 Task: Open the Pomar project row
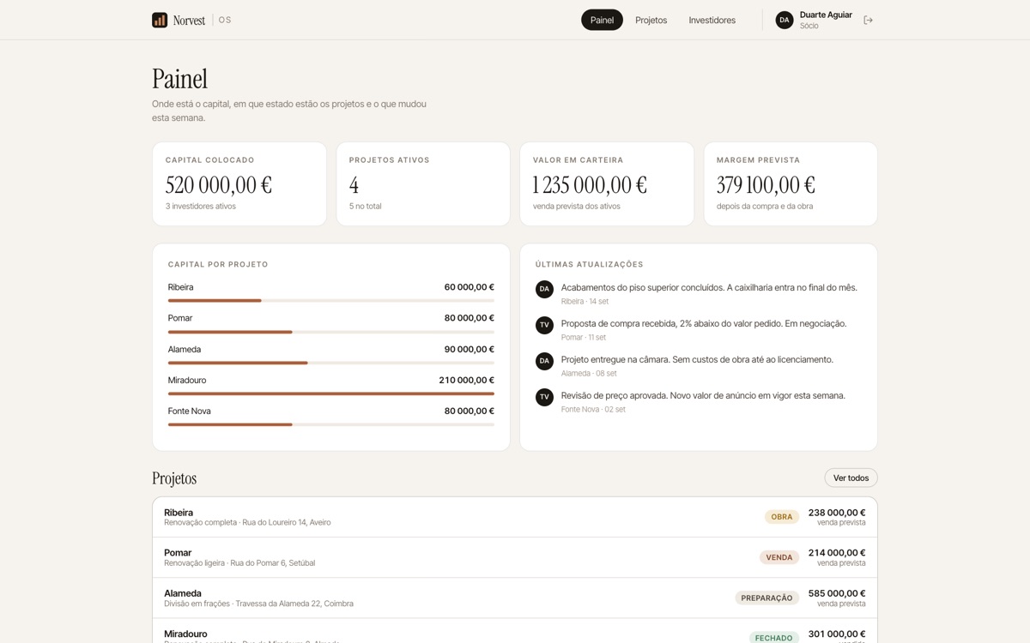[515, 557]
